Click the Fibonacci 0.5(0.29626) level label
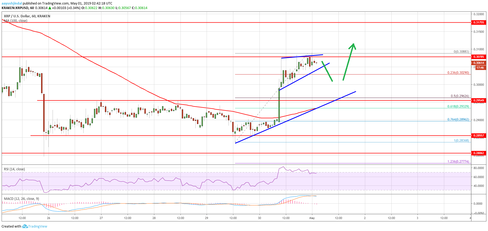 [x=460, y=96]
